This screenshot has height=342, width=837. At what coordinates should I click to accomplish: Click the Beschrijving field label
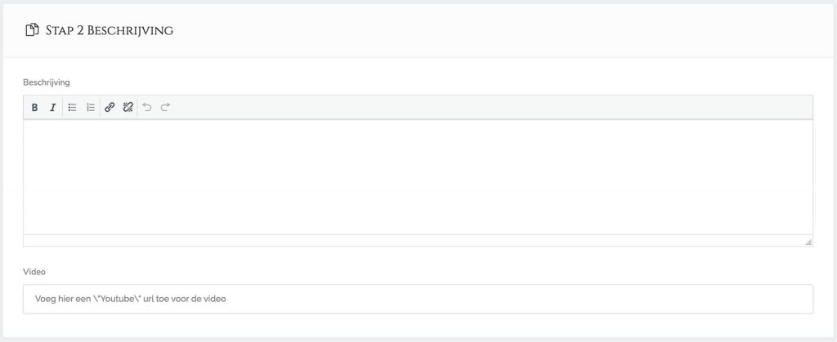tap(47, 82)
